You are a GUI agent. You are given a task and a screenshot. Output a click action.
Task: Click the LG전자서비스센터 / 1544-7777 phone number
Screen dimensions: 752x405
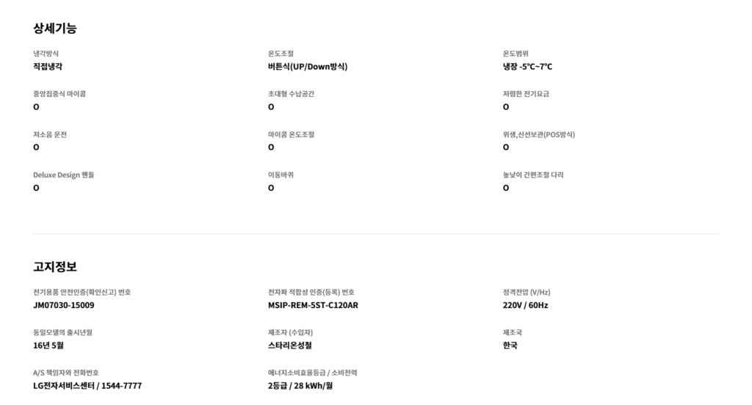tap(87, 386)
